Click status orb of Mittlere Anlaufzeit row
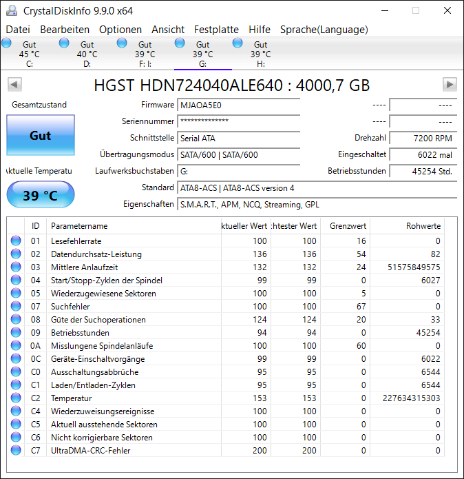Screen dimensions: 464x479 tap(16, 267)
